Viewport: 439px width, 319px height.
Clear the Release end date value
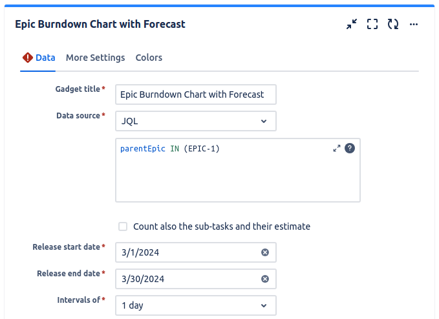tap(265, 279)
